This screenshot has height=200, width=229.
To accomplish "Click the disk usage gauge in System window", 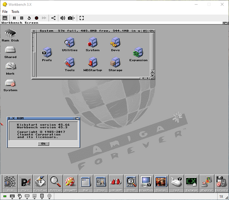I will [34, 54].
